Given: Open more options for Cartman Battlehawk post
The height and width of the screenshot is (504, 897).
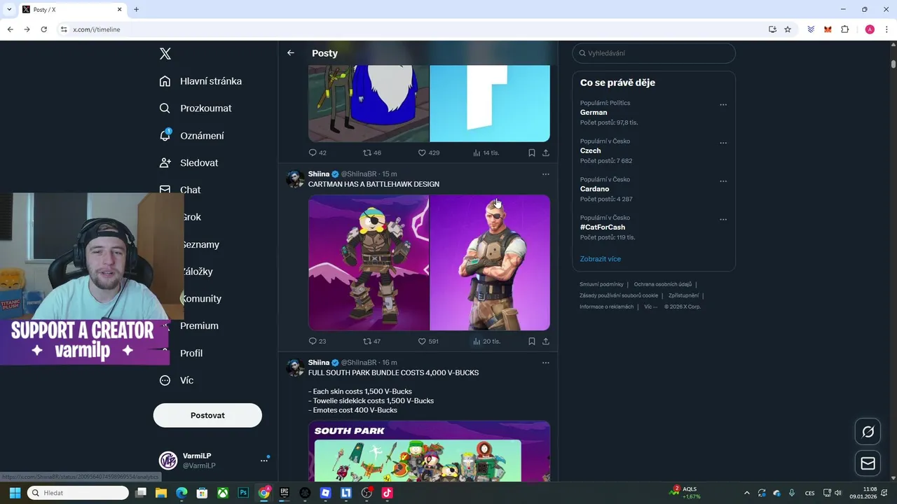Looking at the screenshot, I should 546,174.
